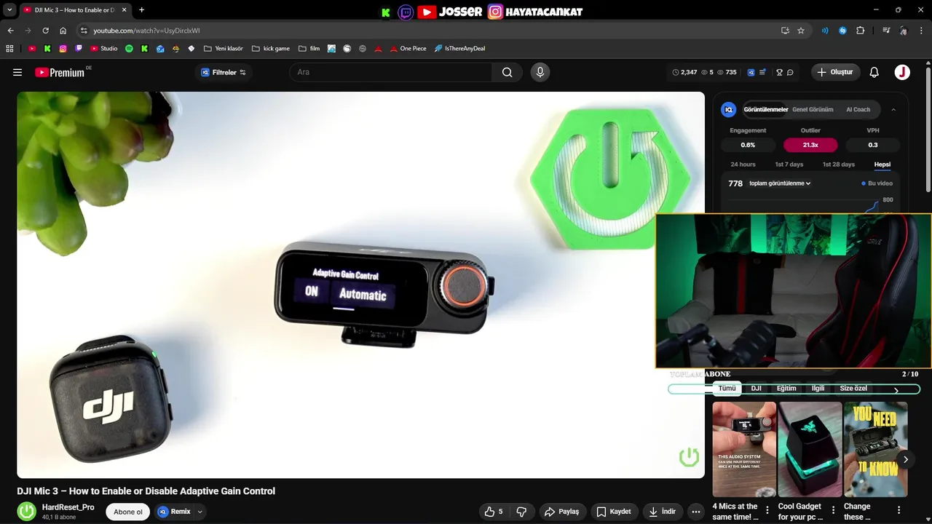
Task: Open vidIQ chat bubble icon
Action: tap(790, 72)
